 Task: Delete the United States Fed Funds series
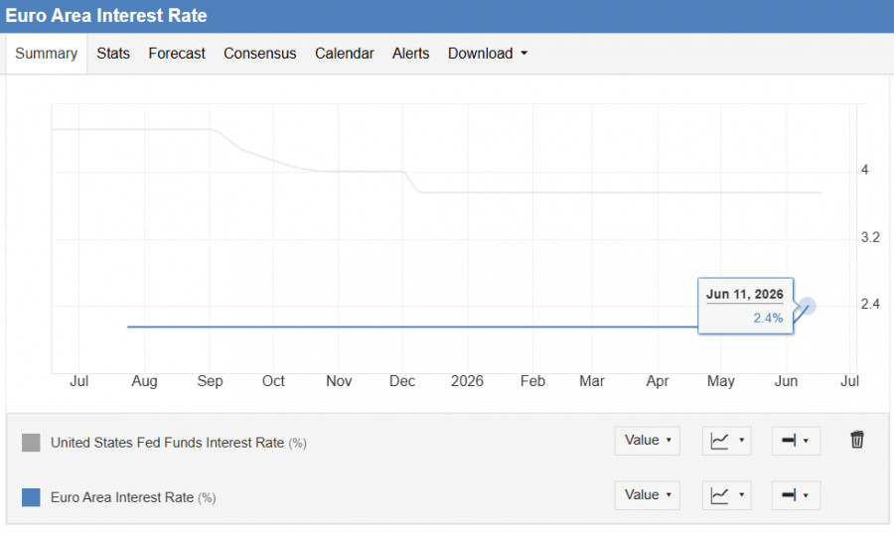tap(857, 440)
